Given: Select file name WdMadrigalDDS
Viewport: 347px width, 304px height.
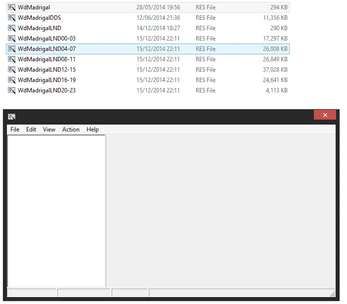Looking at the screenshot, I should [40, 18].
